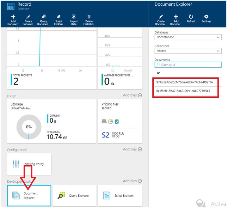
Task: Click the S2 pricing tier label
Action: [105, 135]
